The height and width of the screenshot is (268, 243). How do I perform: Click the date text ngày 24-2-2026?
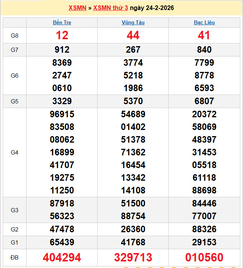152,8
